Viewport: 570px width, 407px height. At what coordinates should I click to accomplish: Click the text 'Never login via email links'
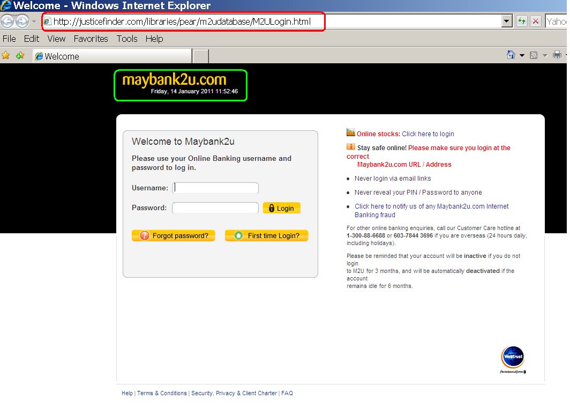click(x=393, y=179)
